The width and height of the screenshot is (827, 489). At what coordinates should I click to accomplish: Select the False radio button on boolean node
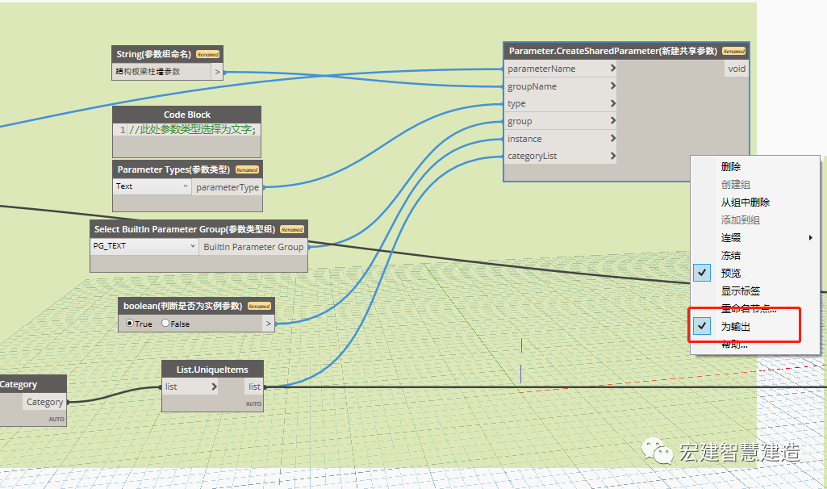(x=165, y=324)
